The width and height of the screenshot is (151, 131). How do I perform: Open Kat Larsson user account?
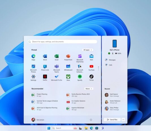tap(38, 120)
